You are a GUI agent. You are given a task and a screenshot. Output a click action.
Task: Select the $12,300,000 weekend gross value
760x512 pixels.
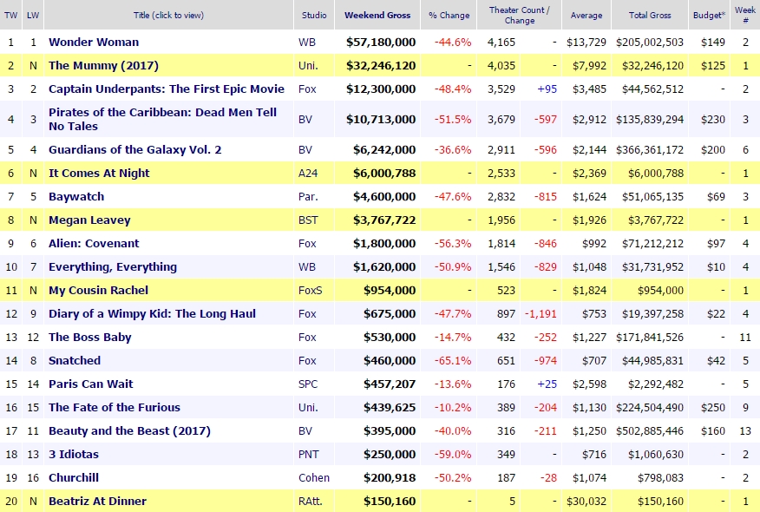381,89
